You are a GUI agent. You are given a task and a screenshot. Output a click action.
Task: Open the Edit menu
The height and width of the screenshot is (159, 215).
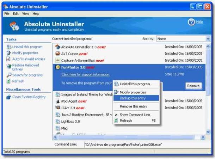[16, 14]
